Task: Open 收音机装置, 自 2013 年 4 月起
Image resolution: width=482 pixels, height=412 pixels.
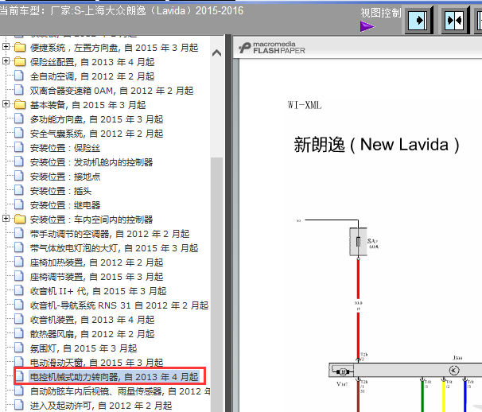Action: [92, 320]
